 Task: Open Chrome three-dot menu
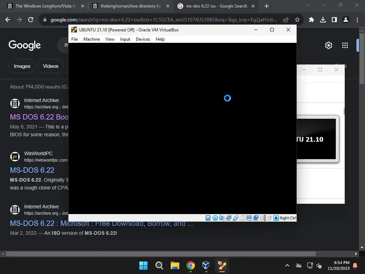pyautogui.click(x=357, y=20)
